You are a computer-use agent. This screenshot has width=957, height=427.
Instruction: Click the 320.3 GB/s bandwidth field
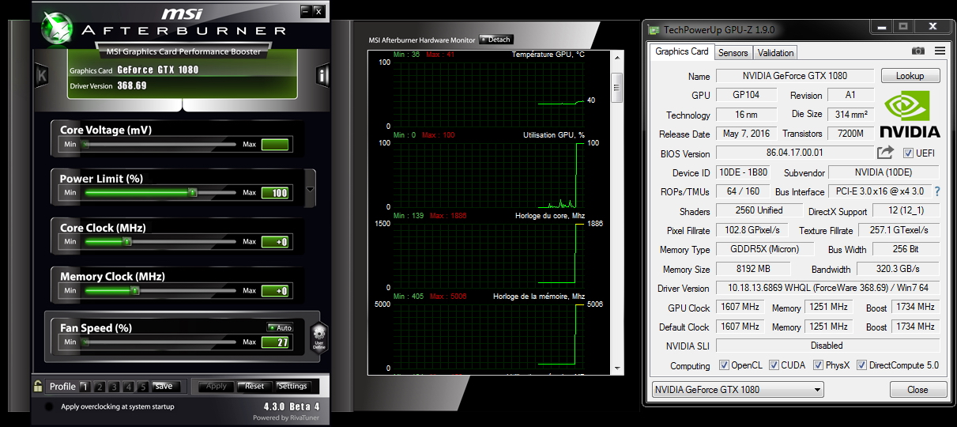tap(898, 269)
